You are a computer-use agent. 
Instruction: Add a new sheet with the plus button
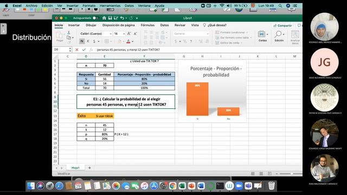pyautogui.click(x=89, y=168)
